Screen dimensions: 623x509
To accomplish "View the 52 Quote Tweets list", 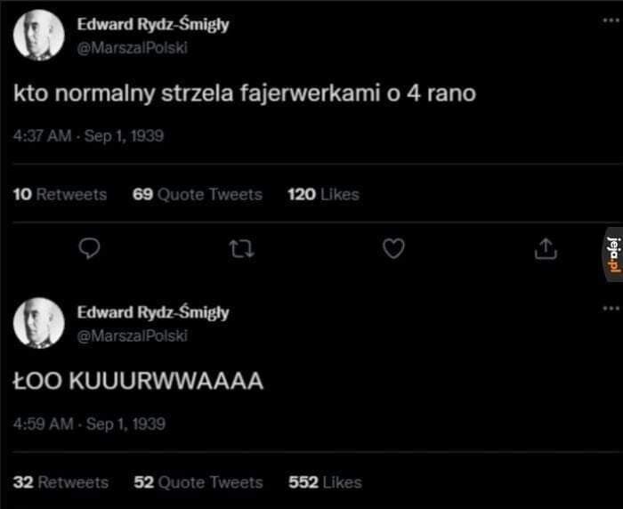I will [x=198, y=482].
